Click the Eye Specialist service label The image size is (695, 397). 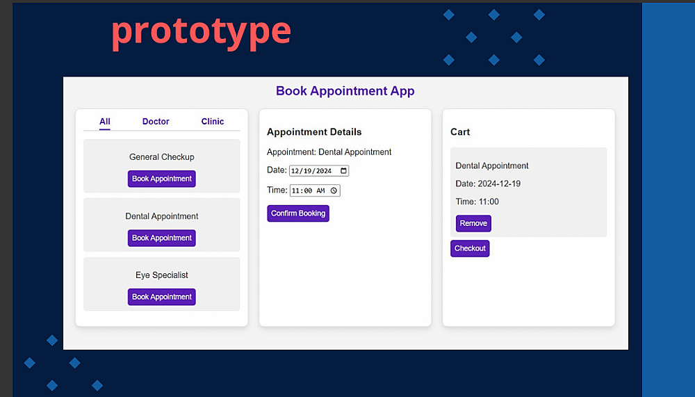pyautogui.click(x=162, y=275)
